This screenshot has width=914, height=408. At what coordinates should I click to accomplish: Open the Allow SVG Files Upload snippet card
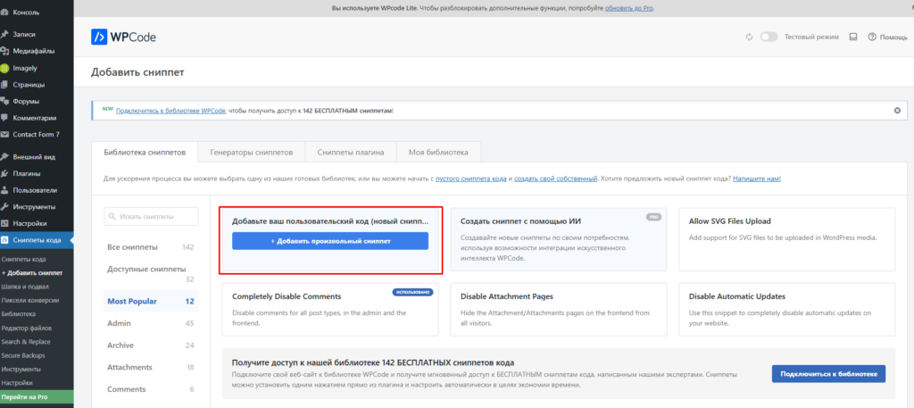pyautogui.click(x=787, y=239)
